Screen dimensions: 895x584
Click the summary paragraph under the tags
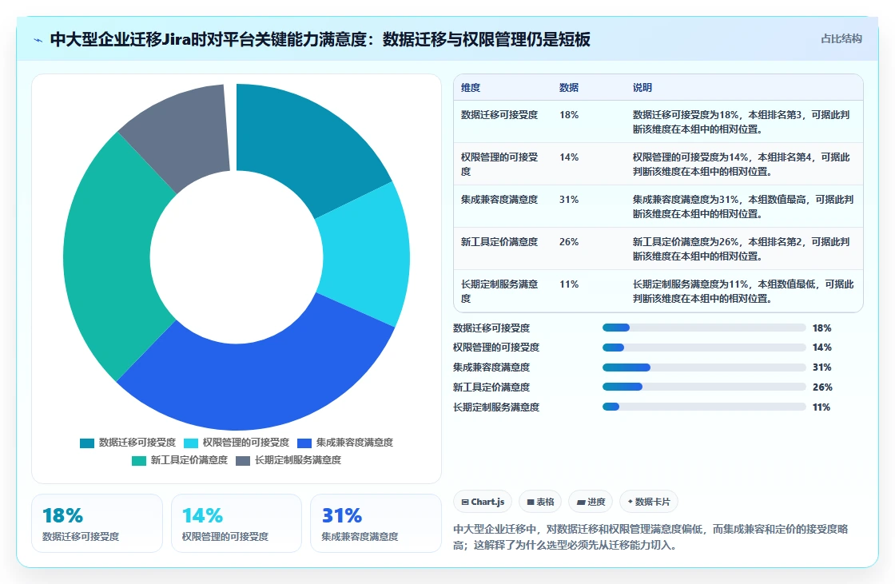(650, 537)
